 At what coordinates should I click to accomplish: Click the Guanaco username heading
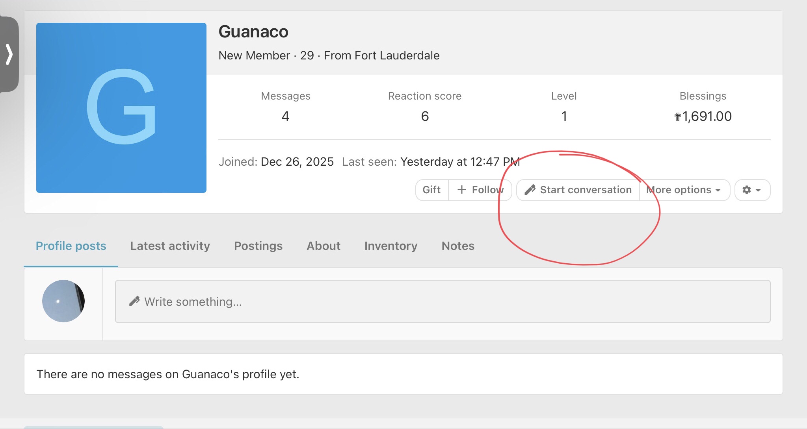point(253,32)
